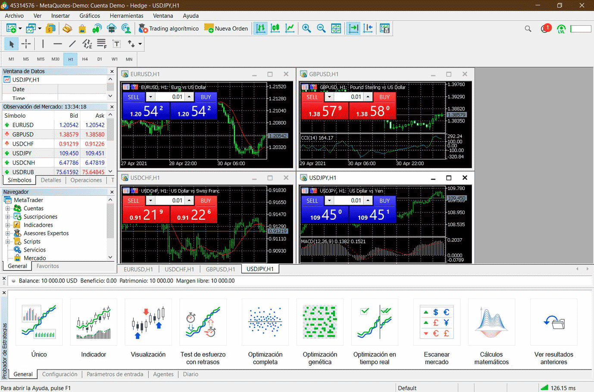
Task: Open a new chart with the toolbar icon
Action: click(x=11, y=28)
